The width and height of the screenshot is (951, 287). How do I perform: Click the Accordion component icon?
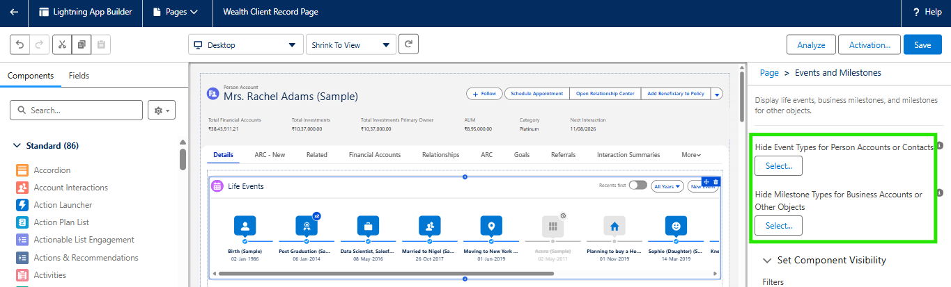tap(22, 170)
